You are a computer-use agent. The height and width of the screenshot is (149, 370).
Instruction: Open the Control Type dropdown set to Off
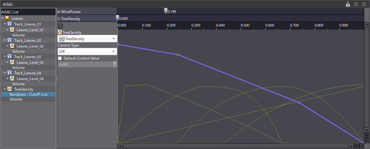pos(87,52)
